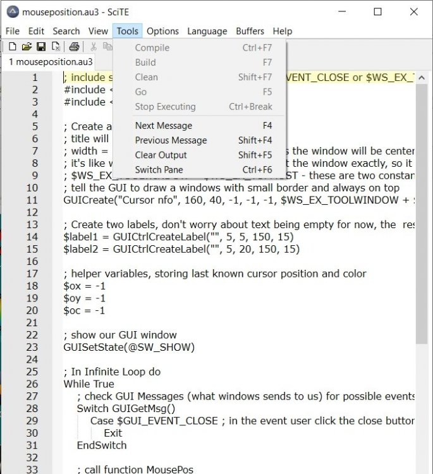Click line number 26 in margin
The width and height of the screenshot is (433, 474).
[x=32, y=384]
